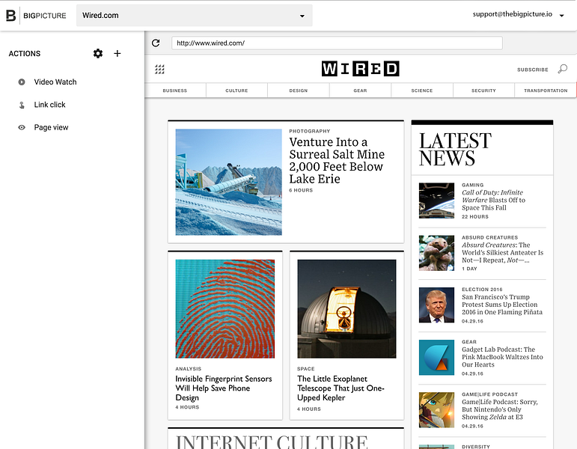Click the Link click pointer icon
Screen dimensions: 577x449
coord(22,105)
